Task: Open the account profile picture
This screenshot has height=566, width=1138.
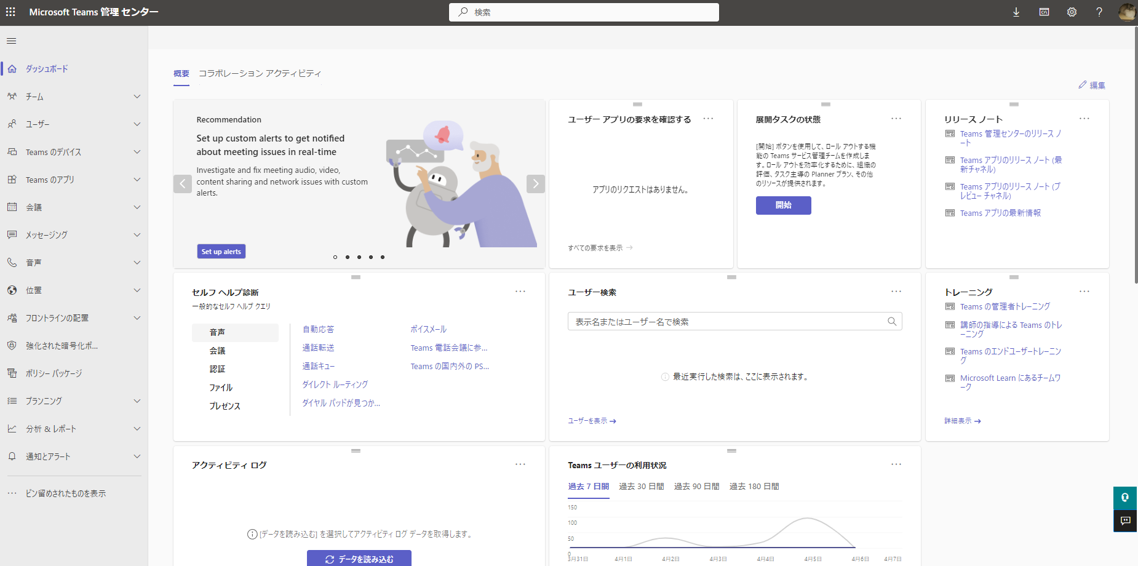Action: click(1127, 12)
